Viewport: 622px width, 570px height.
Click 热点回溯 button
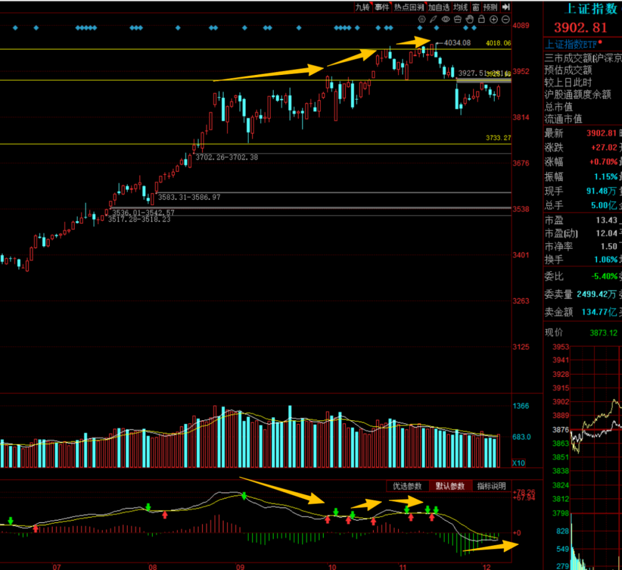[x=409, y=7]
